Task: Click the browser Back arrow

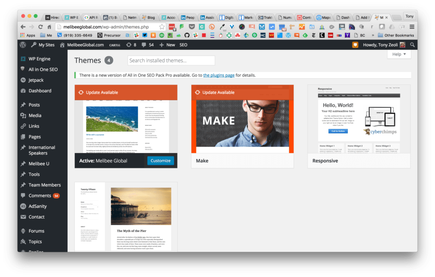Action: 23,27
